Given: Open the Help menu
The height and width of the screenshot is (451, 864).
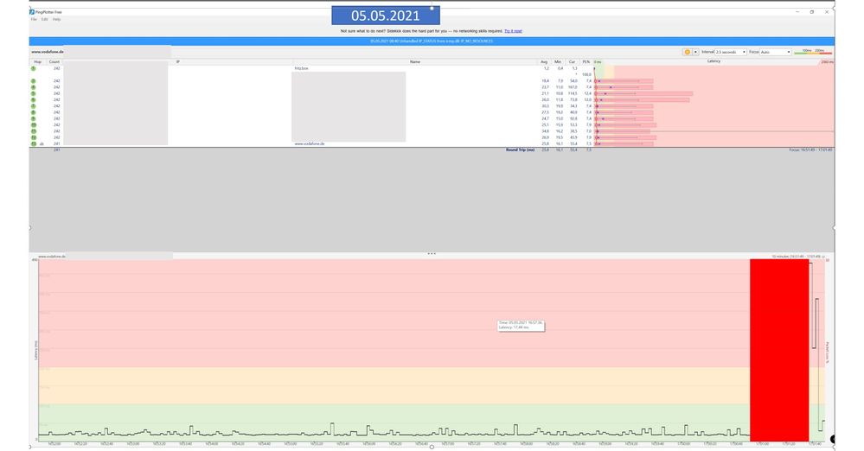Looking at the screenshot, I should pos(57,19).
